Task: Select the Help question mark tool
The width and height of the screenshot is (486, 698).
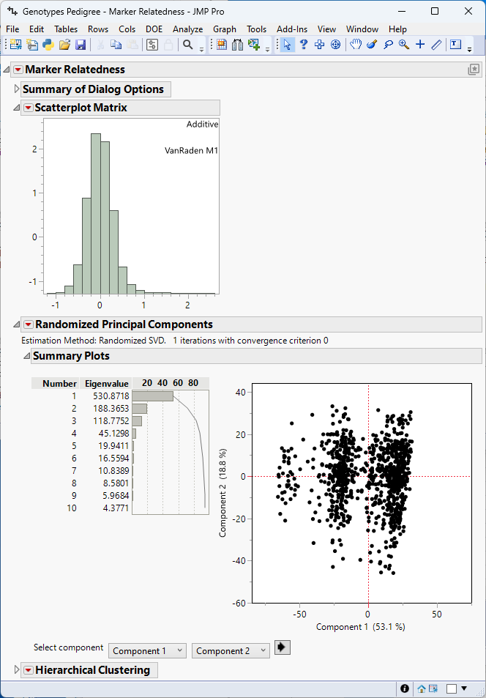Action: point(304,45)
